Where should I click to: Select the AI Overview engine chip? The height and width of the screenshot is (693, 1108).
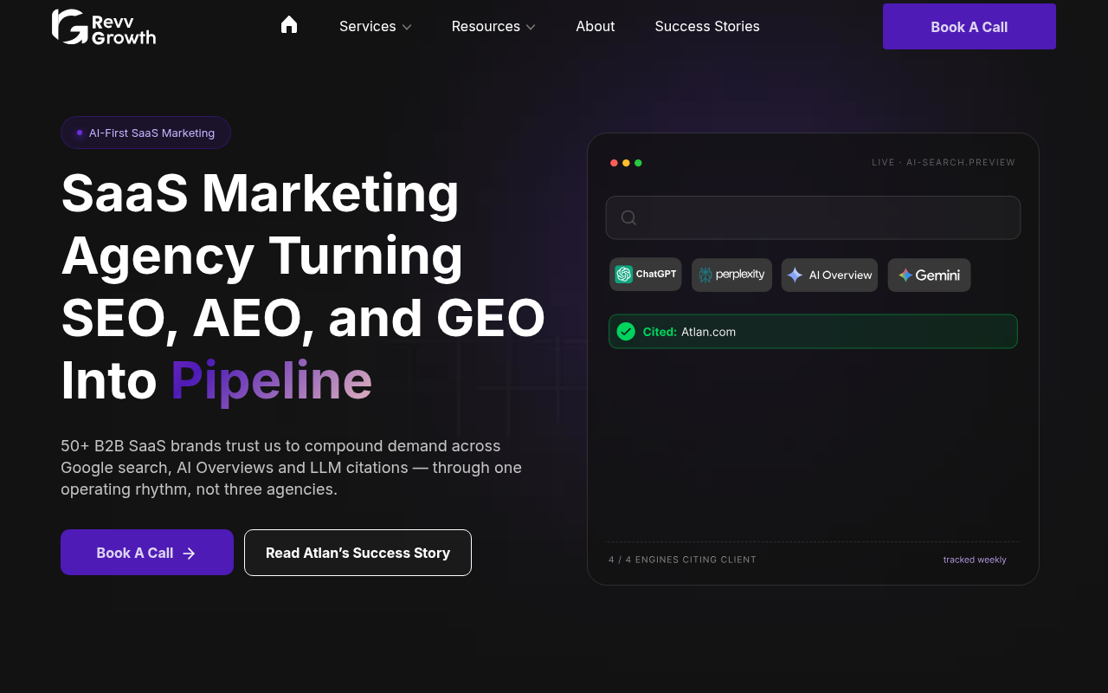point(829,275)
